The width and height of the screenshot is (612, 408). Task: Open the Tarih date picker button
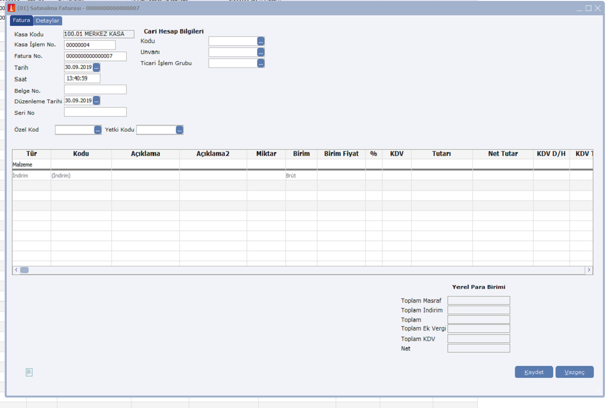(97, 67)
